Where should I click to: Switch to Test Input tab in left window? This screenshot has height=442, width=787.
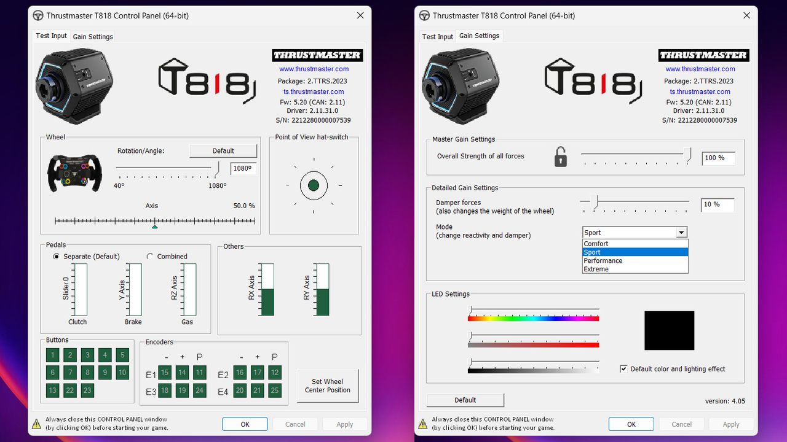point(51,36)
